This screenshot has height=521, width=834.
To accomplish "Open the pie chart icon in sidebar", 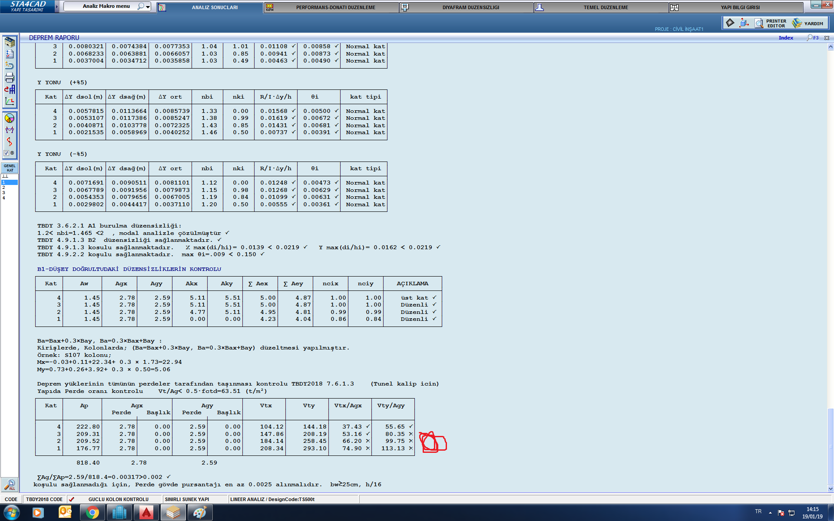I will click(x=10, y=118).
